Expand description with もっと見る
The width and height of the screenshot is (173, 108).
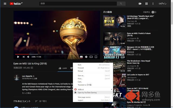[26, 93]
